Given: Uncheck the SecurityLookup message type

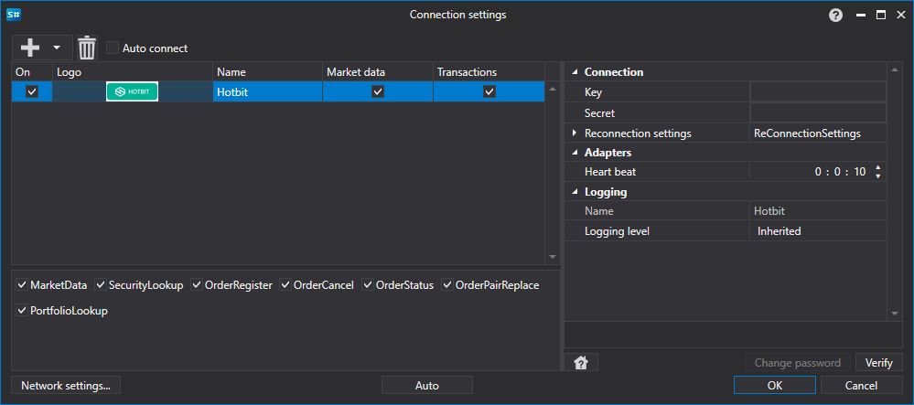Looking at the screenshot, I should 101,285.
